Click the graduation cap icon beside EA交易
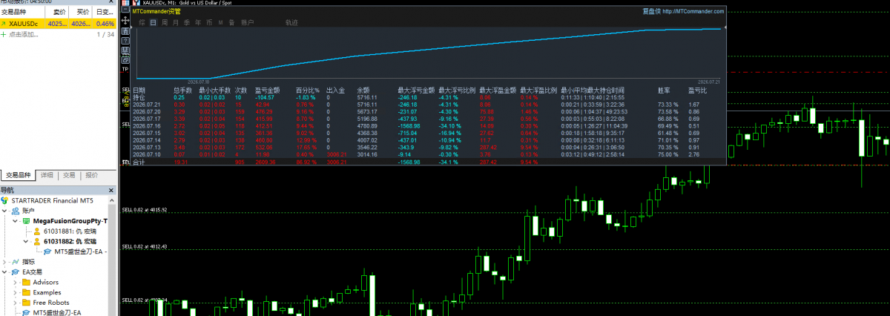This screenshot has width=890, height=316. point(16,272)
